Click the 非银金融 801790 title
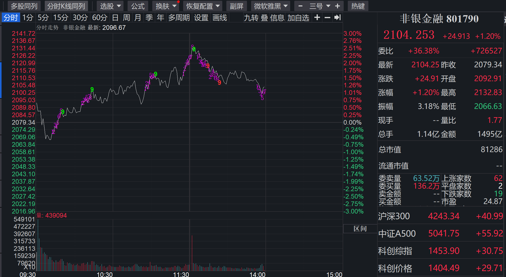506x277 pixels. [x=439, y=19]
